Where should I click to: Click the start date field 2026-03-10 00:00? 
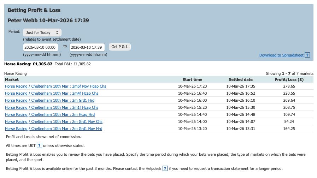click(x=40, y=47)
